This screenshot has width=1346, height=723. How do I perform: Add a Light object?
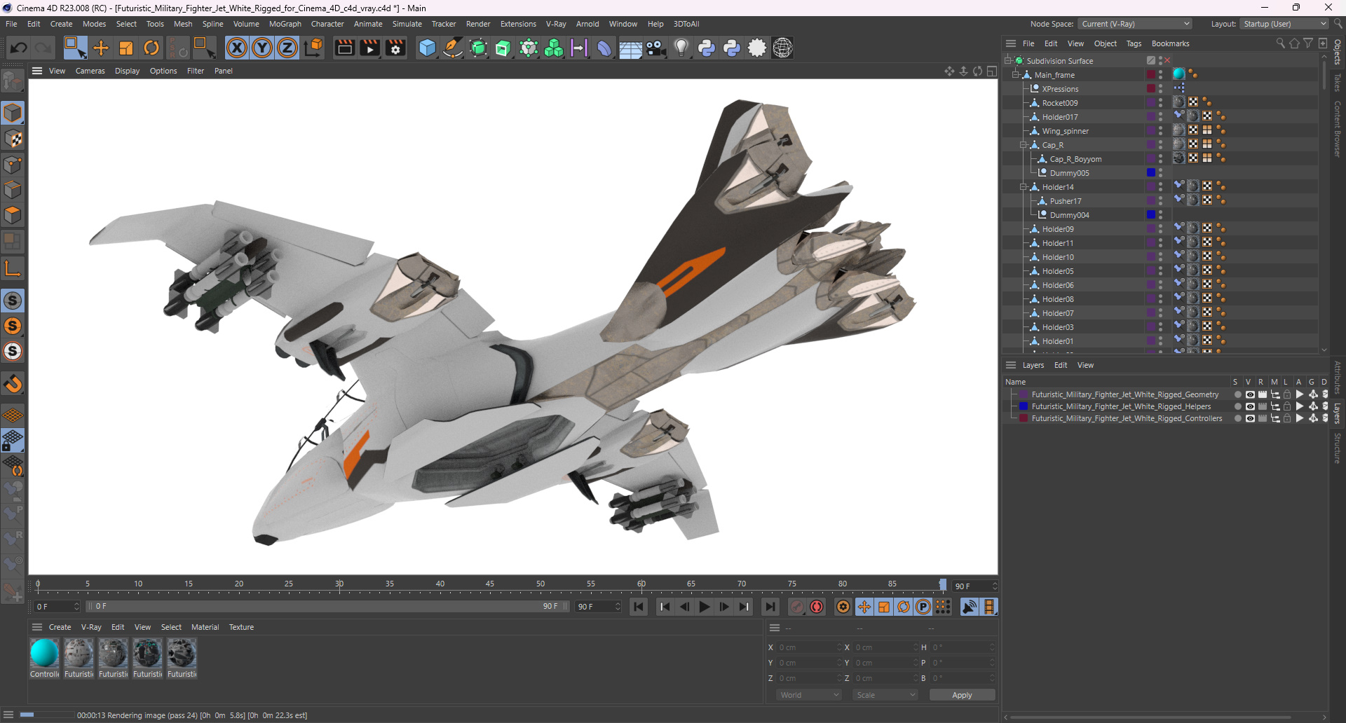681,48
